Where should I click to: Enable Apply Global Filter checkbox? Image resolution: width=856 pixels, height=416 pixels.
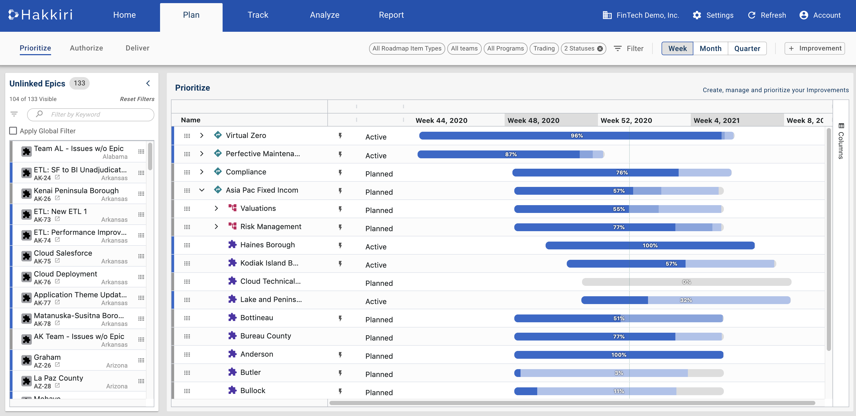(x=13, y=131)
